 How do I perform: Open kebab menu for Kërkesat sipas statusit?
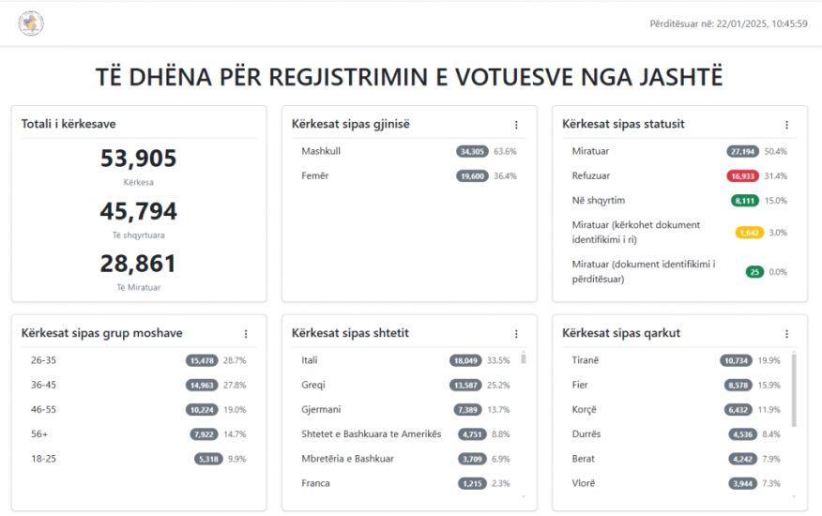click(x=786, y=125)
